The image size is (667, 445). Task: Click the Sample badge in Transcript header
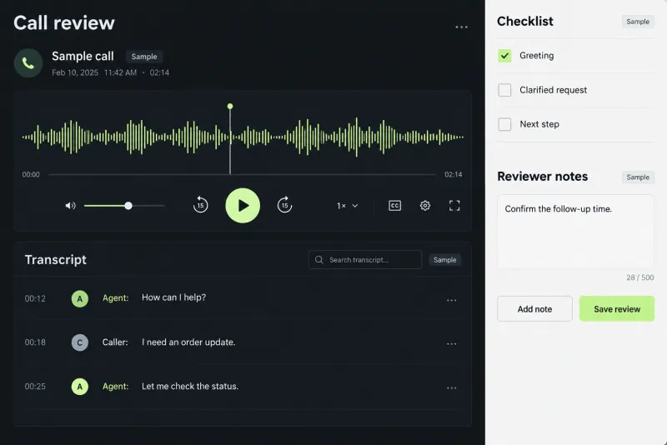tap(444, 260)
